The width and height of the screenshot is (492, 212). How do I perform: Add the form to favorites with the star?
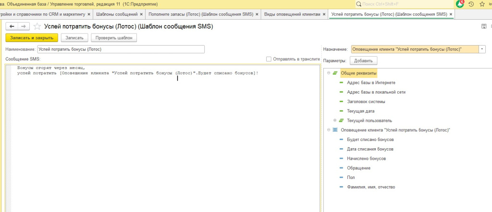coord(37,26)
